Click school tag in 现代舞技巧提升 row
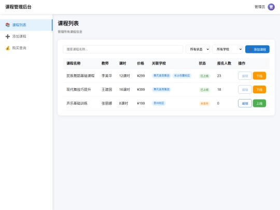Screen dimensions: 280x210 pyautogui.click(x=161, y=90)
